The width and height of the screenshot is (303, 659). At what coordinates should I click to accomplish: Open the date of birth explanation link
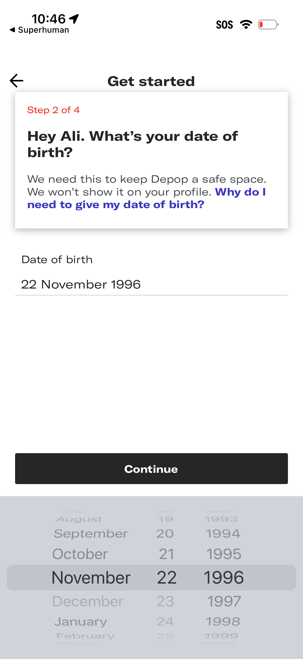(x=116, y=205)
